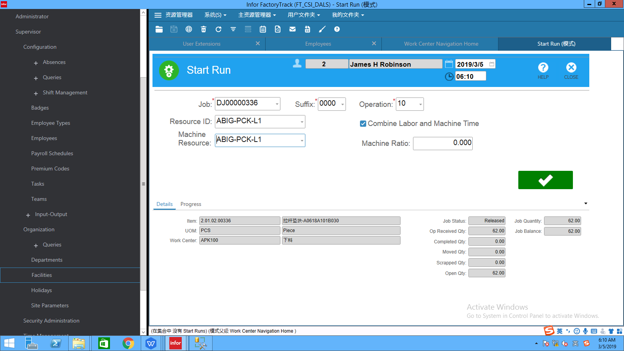Click the green checkmark submit button
Screen dimensions: 624x351
546,180
